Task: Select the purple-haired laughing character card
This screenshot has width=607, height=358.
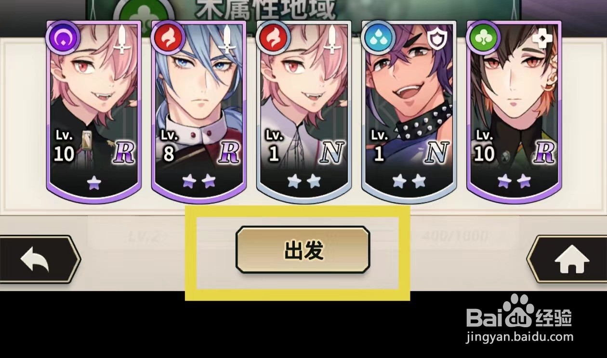Action: pos(409,112)
